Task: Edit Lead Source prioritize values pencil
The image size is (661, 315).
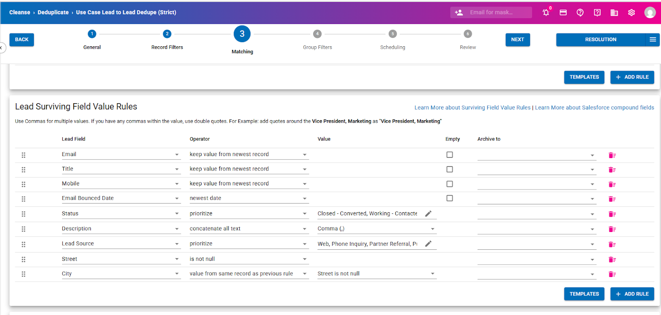Action: 428,244
